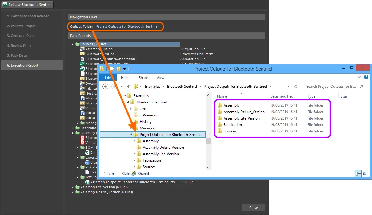Open the address bar history dropdown

[x=289, y=87]
